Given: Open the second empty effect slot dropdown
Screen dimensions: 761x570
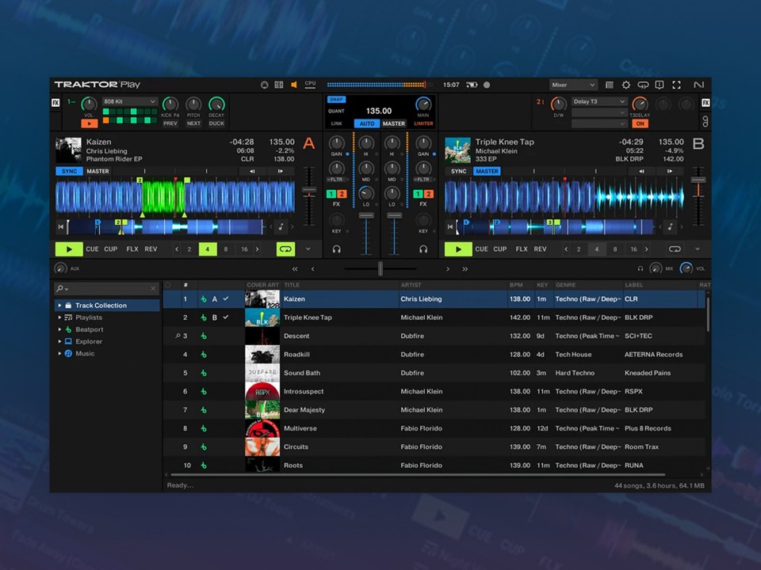Looking at the screenshot, I should [x=599, y=112].
